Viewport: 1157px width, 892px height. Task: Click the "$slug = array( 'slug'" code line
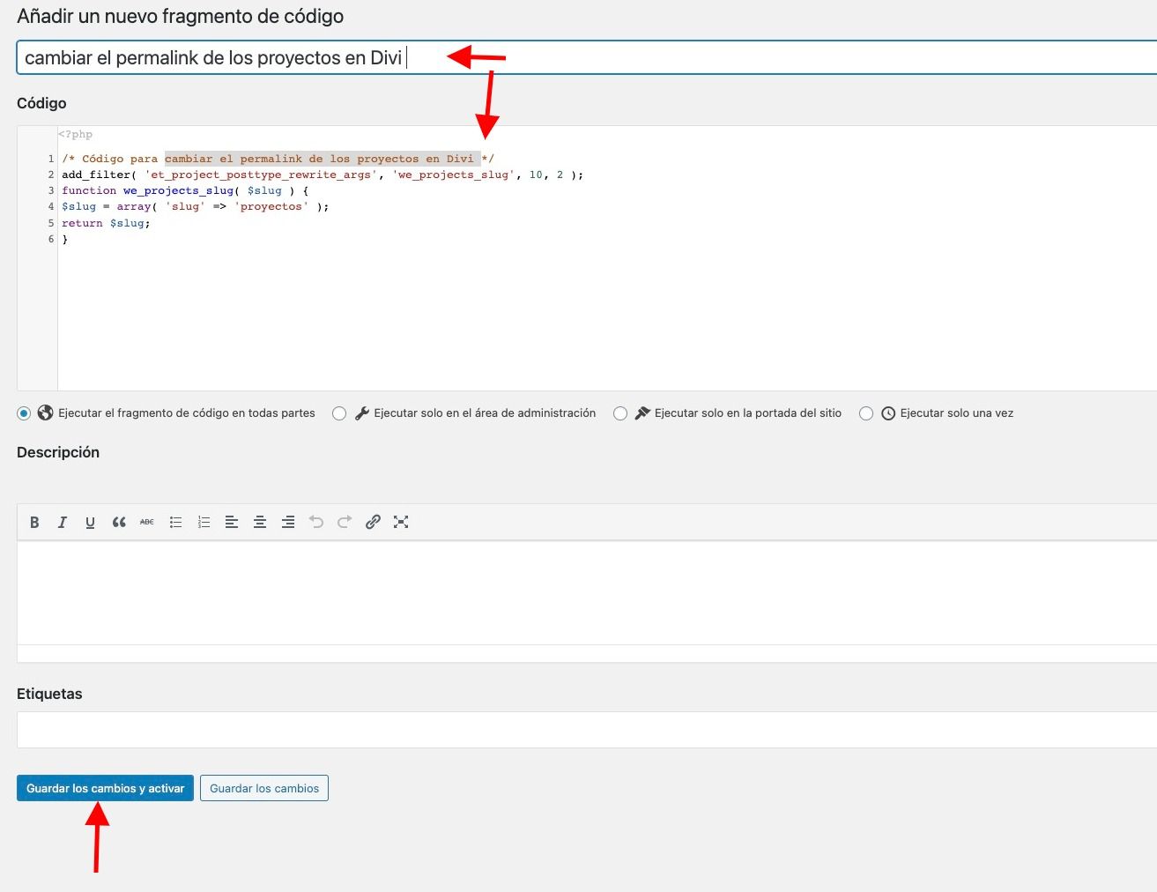click(x=195, y=206)
